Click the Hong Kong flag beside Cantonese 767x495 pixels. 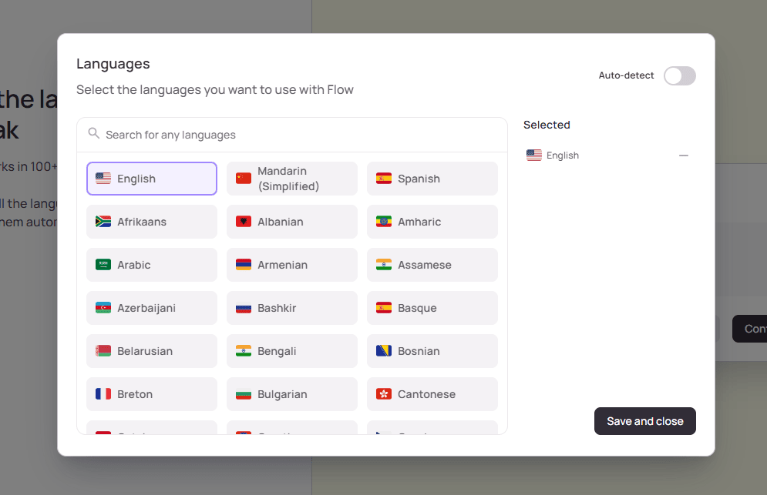[x=384, y=394]
